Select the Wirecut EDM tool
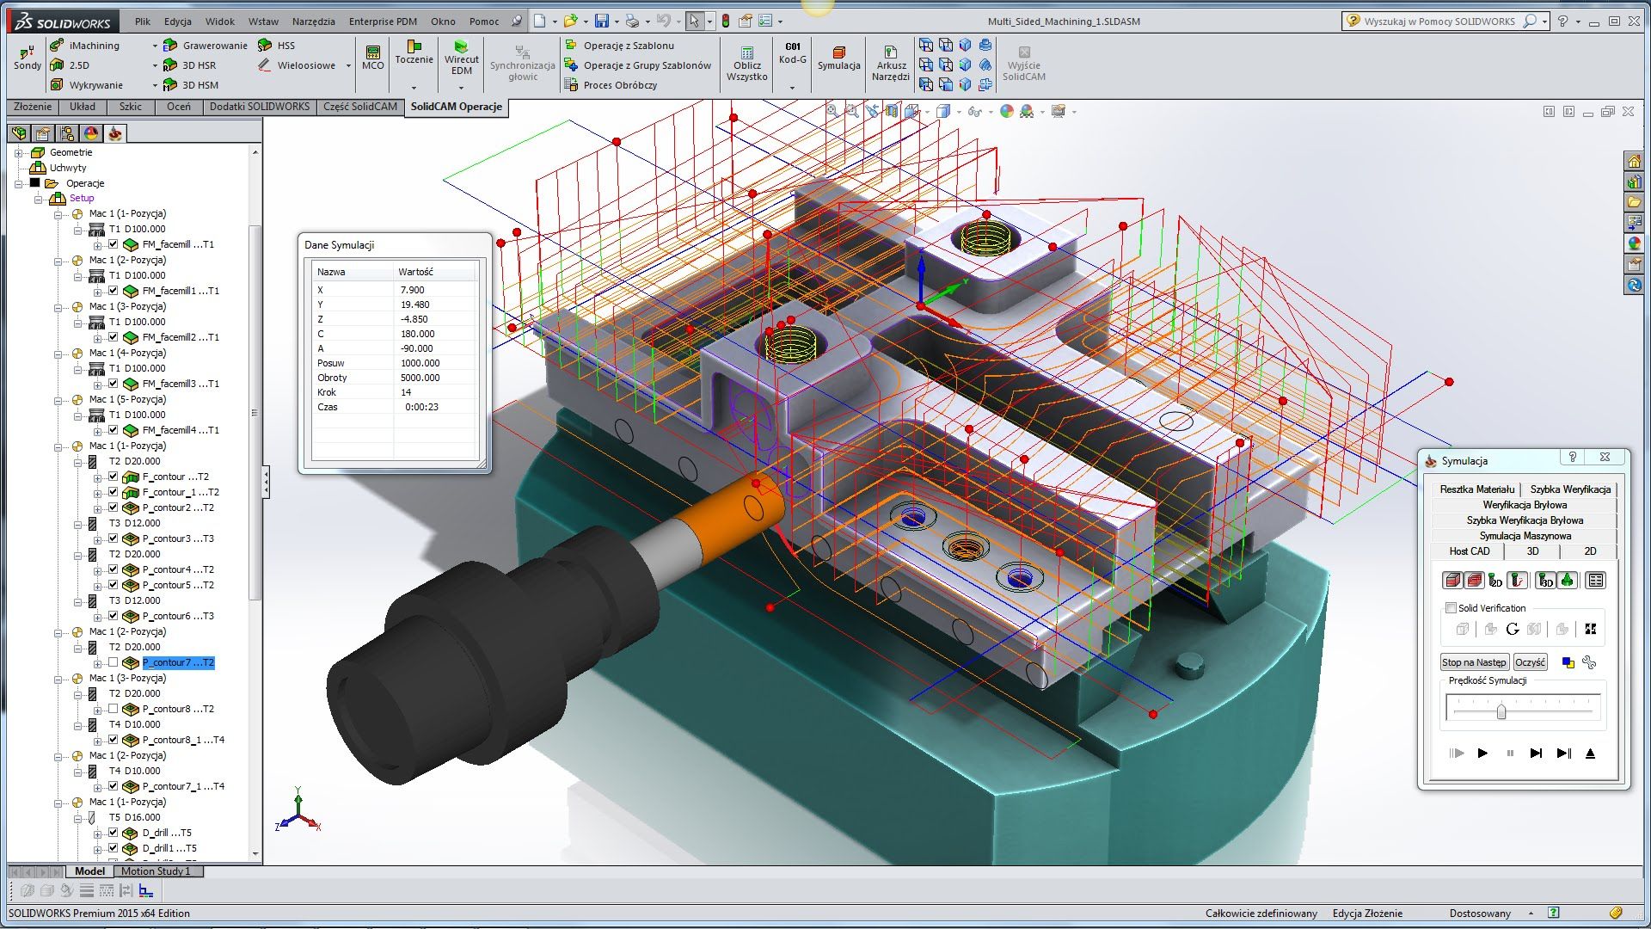 click(461, 46)
